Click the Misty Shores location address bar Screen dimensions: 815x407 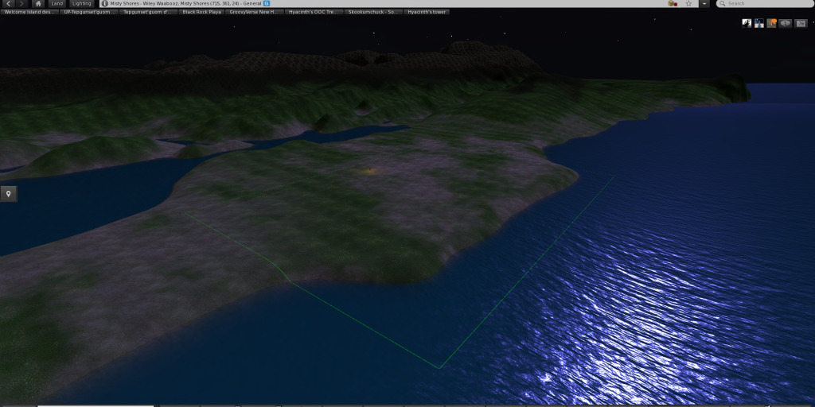pyautogui.click(x=183, y=4)
